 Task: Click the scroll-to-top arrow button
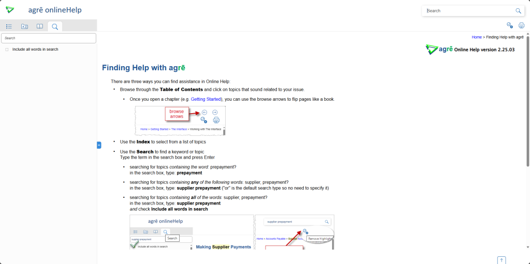(502, 260)
